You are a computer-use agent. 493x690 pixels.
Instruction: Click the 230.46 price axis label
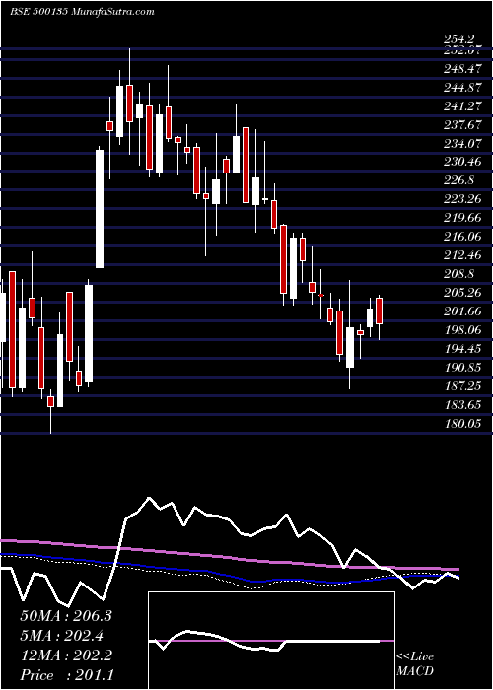click(x=463, y=162)
